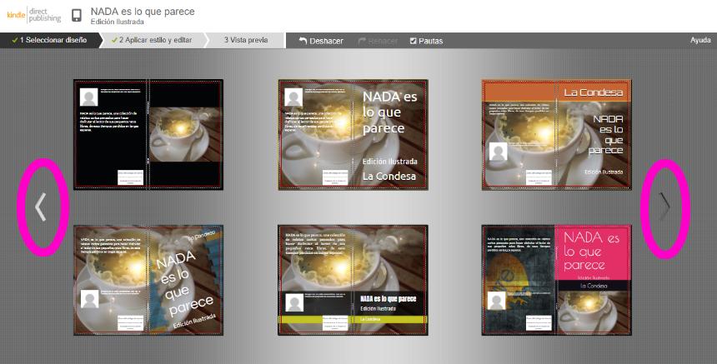Screen dimensions: 717x364
Task: Click the tablet device icon beside title
Action: coord(77,15)
